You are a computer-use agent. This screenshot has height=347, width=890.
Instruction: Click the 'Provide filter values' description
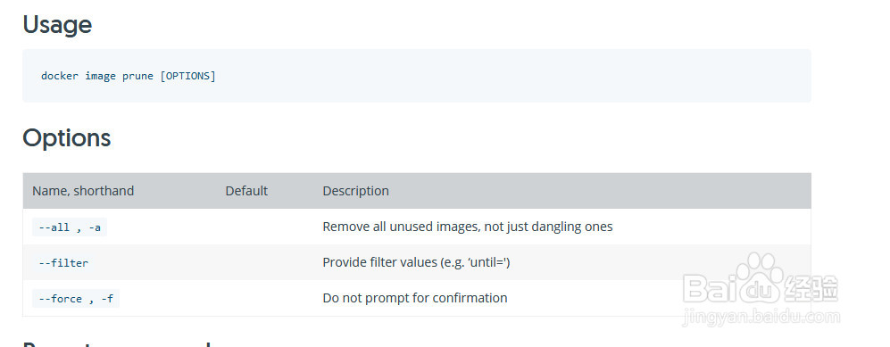[x=416, y=262]
